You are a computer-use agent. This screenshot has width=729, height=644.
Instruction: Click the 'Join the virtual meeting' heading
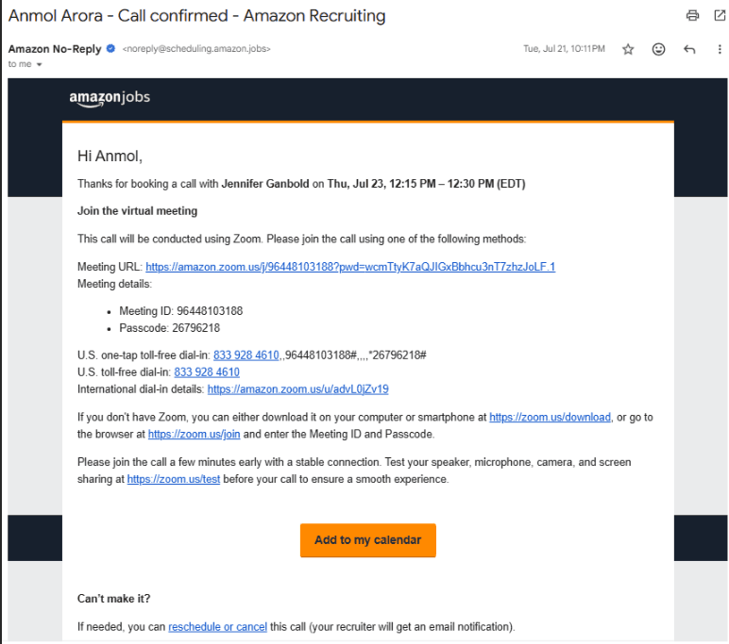[x=137, y=211]
